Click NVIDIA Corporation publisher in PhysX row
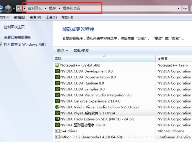 click(x=174, y=113)
